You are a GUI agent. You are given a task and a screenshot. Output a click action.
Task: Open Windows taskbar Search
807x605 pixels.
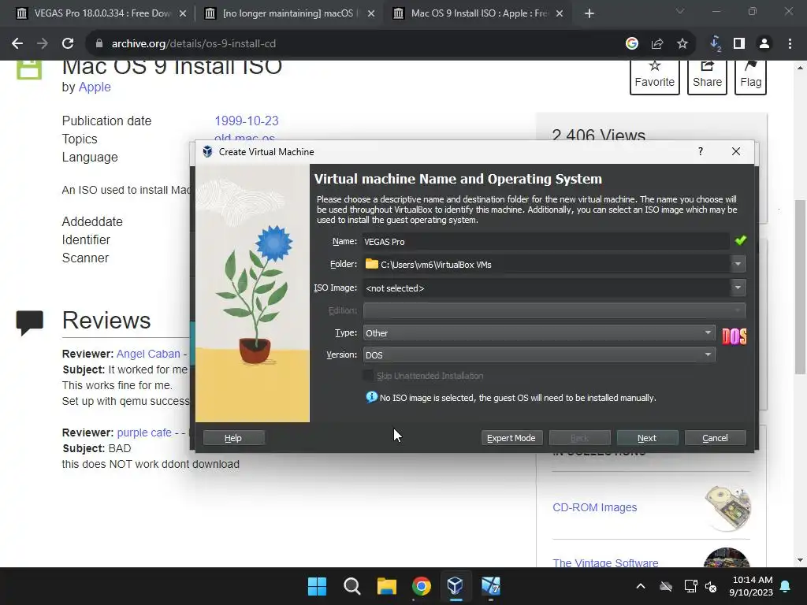coord(352,586)
